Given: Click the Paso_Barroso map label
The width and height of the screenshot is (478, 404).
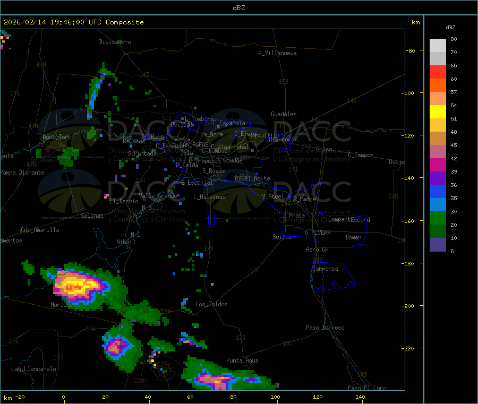Looking at the screenshot, I should pyautogui.click(x=325, y=328).
